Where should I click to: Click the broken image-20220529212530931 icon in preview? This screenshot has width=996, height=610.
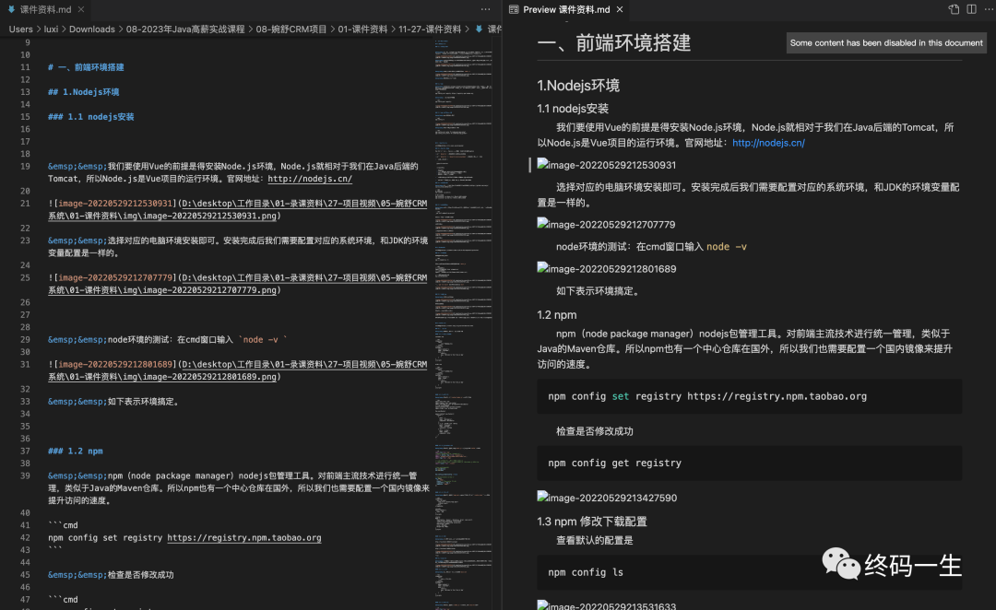click(x=542, y=164)
